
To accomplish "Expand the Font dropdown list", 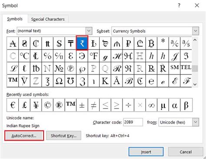I will (89, 31).
